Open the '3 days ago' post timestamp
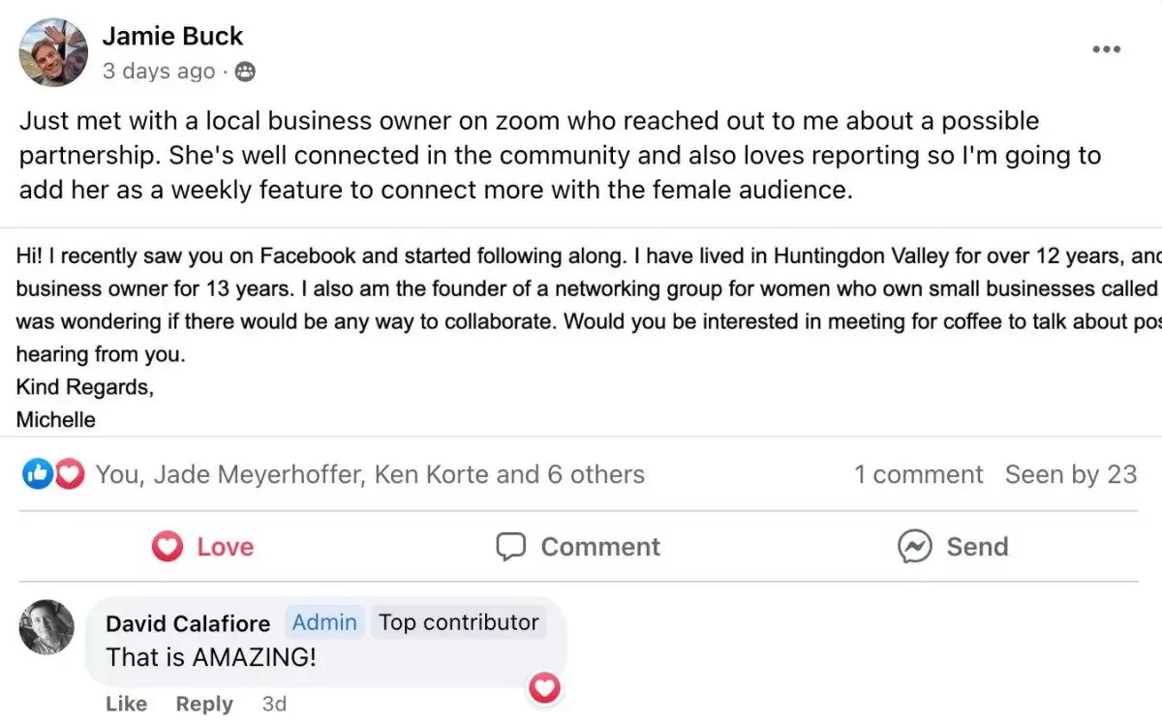Image resolution: width=1162 pixels, height=723 pixels. (x=159, y=72)
